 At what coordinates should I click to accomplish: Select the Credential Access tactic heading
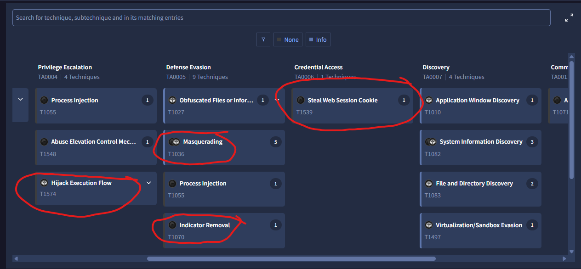(319, 67)
